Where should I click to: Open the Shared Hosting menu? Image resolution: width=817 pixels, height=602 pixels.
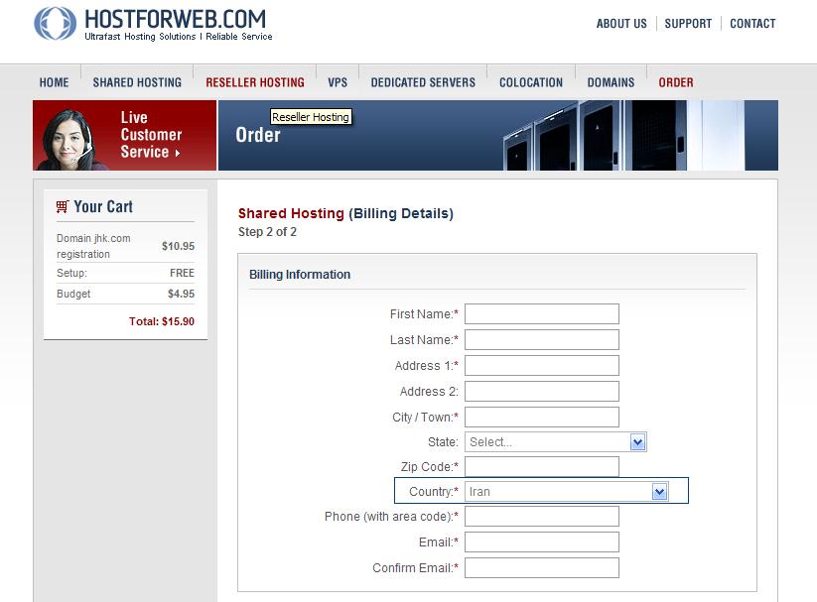(137, 82)
